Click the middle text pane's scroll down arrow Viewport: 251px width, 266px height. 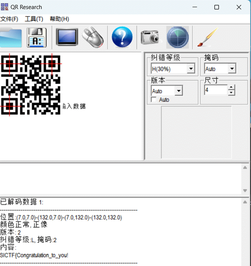pyautogui.click(x=245, y=191)
